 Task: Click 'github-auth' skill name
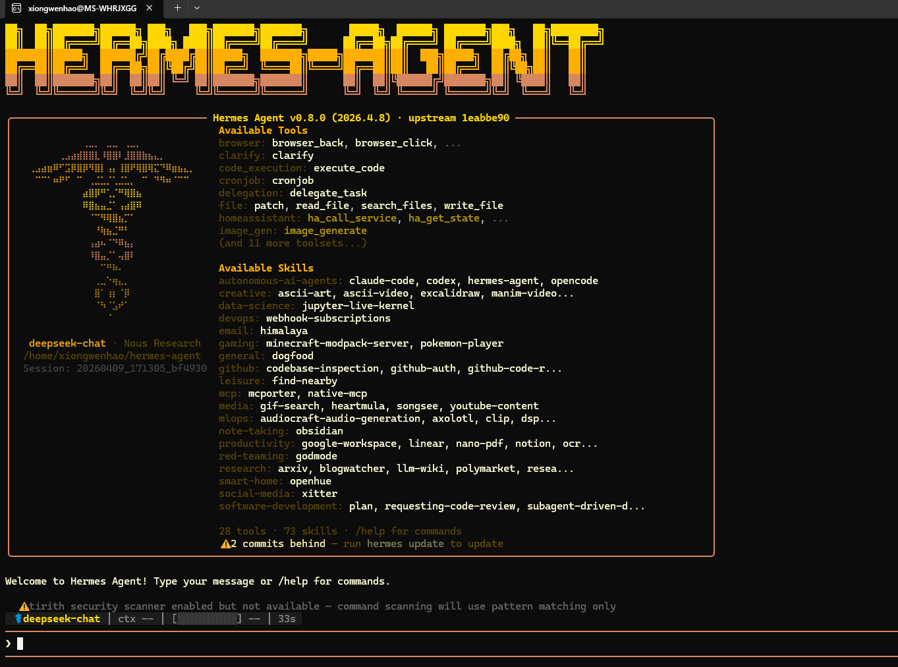click(x=423, y=368)
